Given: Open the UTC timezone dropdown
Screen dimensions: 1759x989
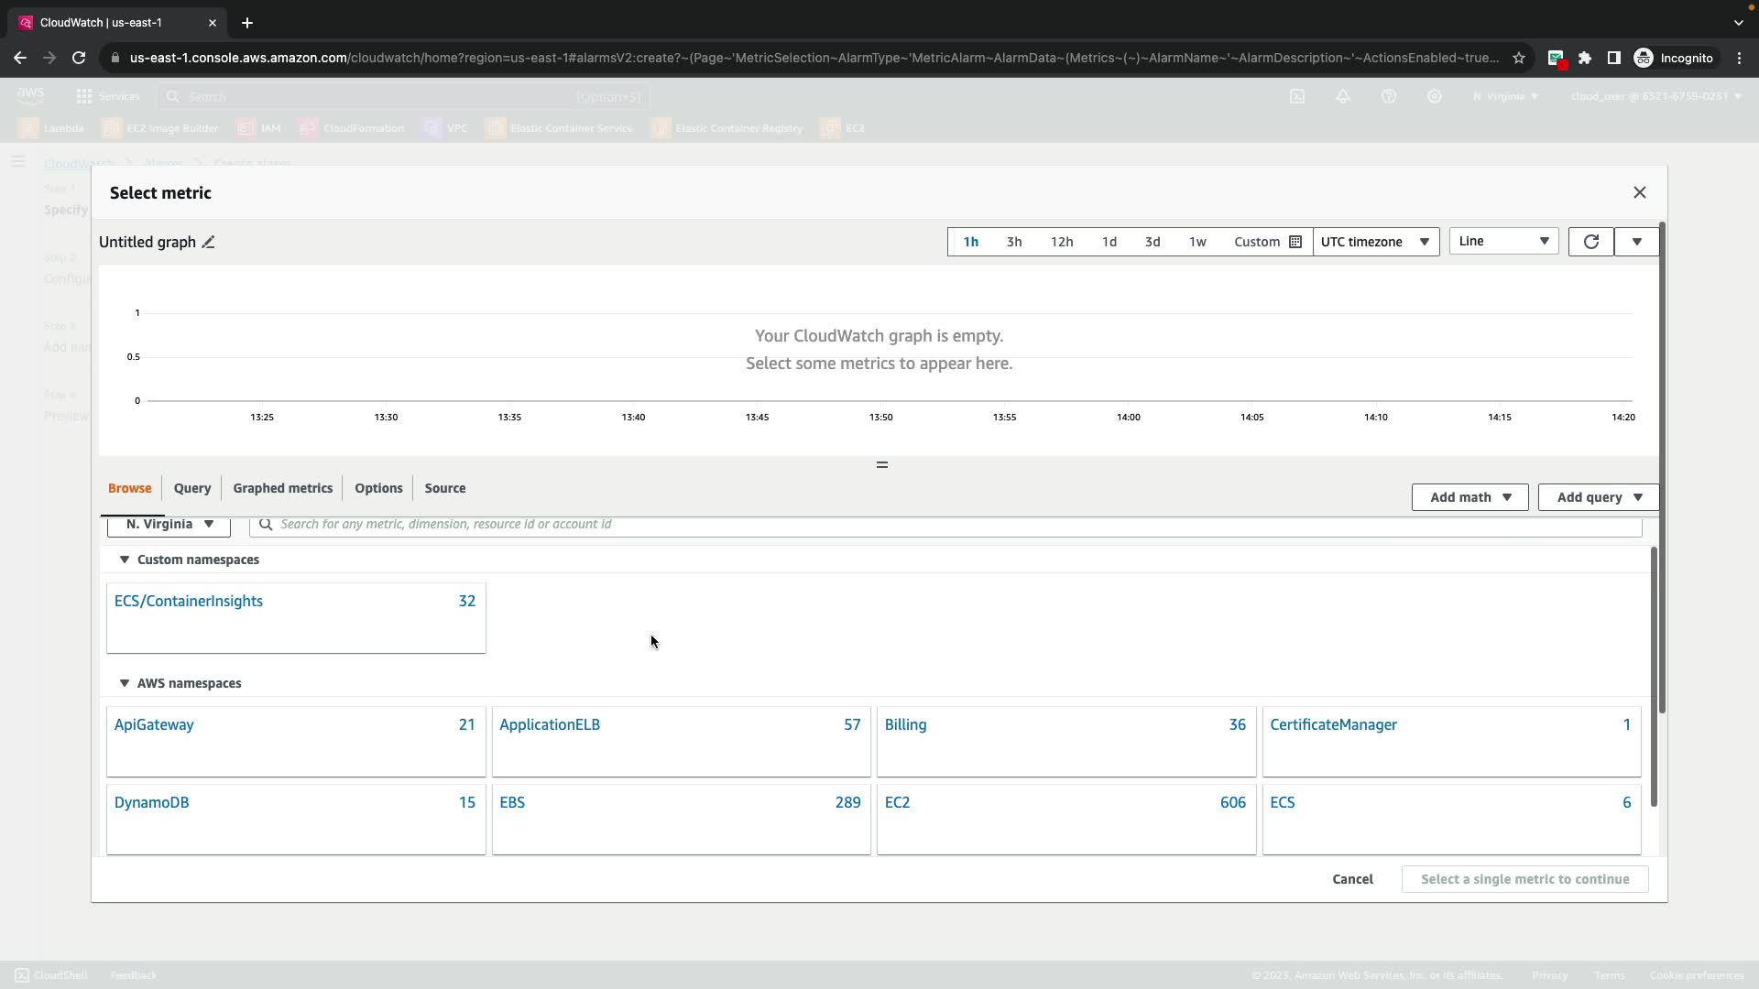Looking at the screenshot, I should tap(1375, 242).
